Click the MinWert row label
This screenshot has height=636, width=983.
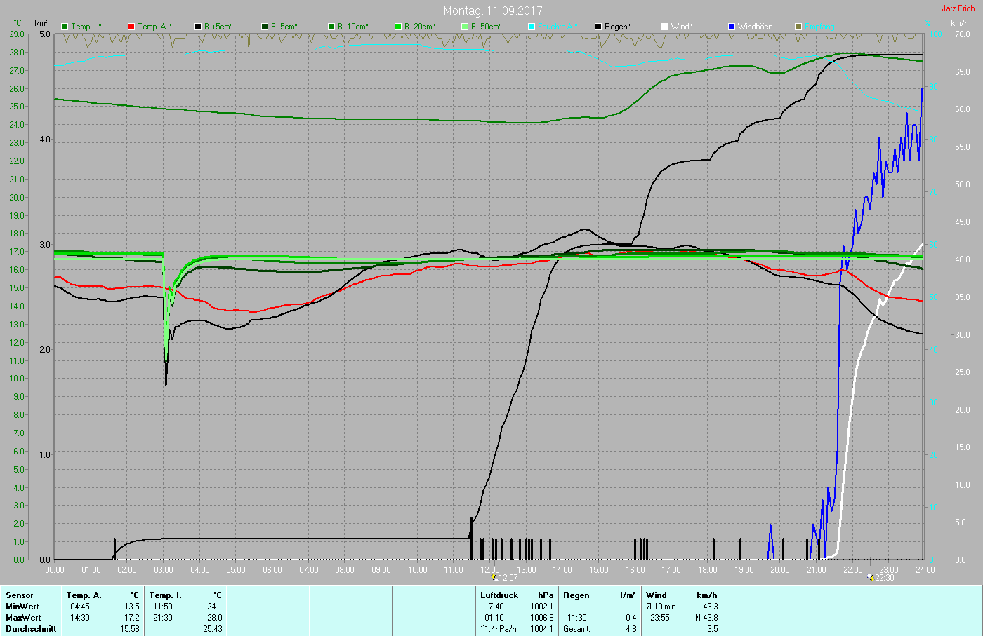pos(22,607)
